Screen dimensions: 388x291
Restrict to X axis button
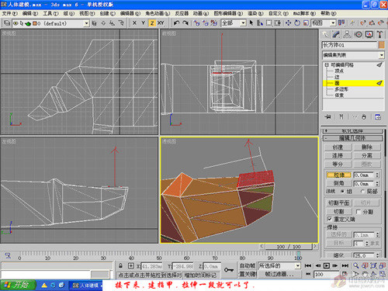[134, 23]
